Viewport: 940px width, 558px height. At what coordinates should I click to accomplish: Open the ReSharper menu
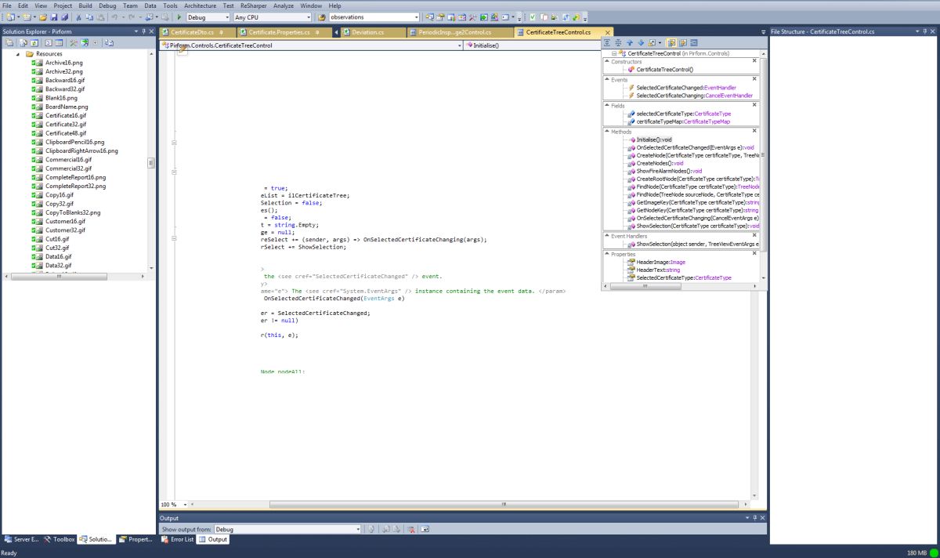click(253, 5)
